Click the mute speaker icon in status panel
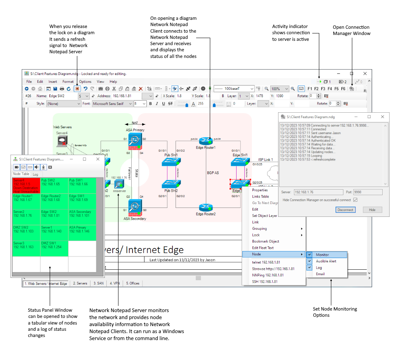This screenshot has height=356, width=395. click(37, 167)
